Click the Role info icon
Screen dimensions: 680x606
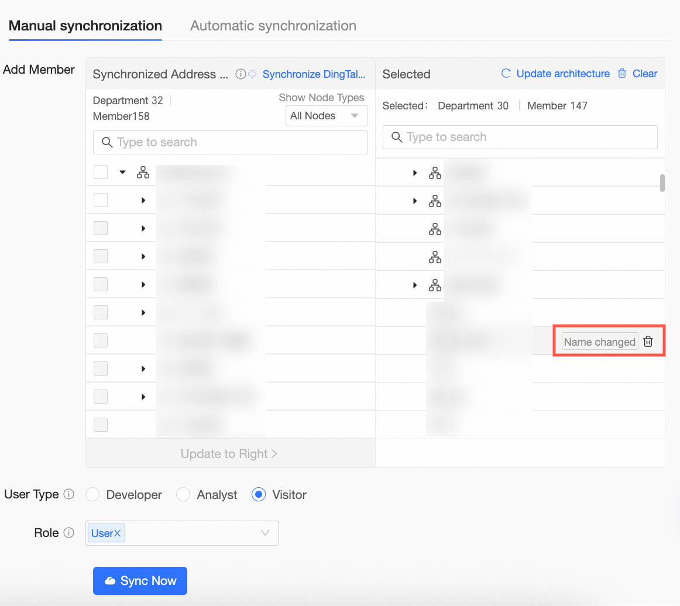pos(69,533)
